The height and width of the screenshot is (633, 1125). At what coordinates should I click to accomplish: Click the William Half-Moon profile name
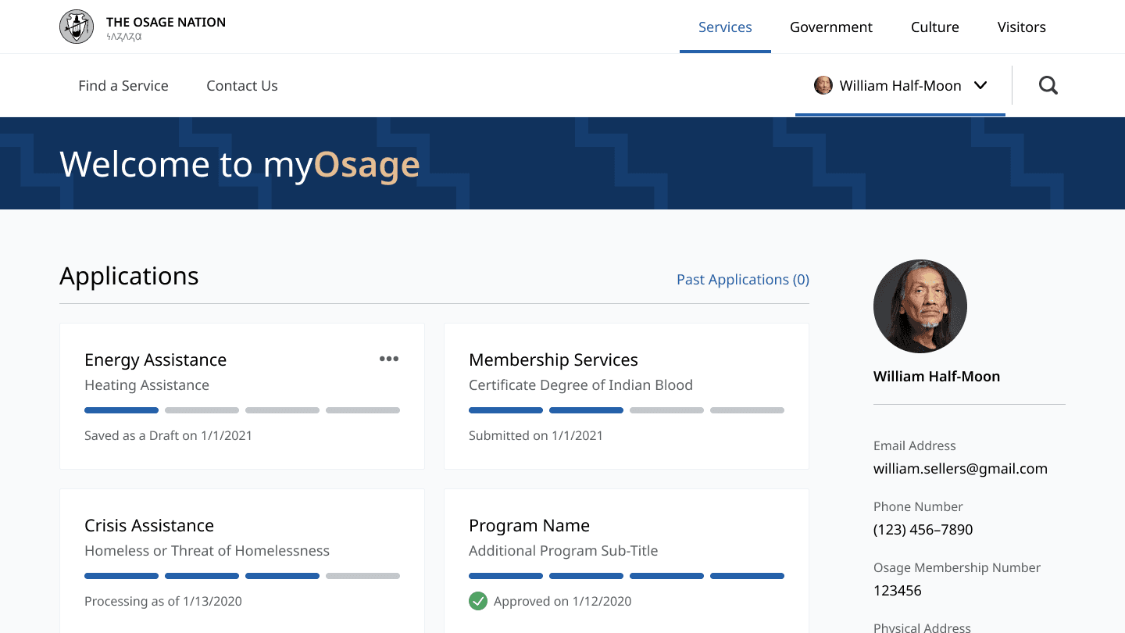click(937, 376)
